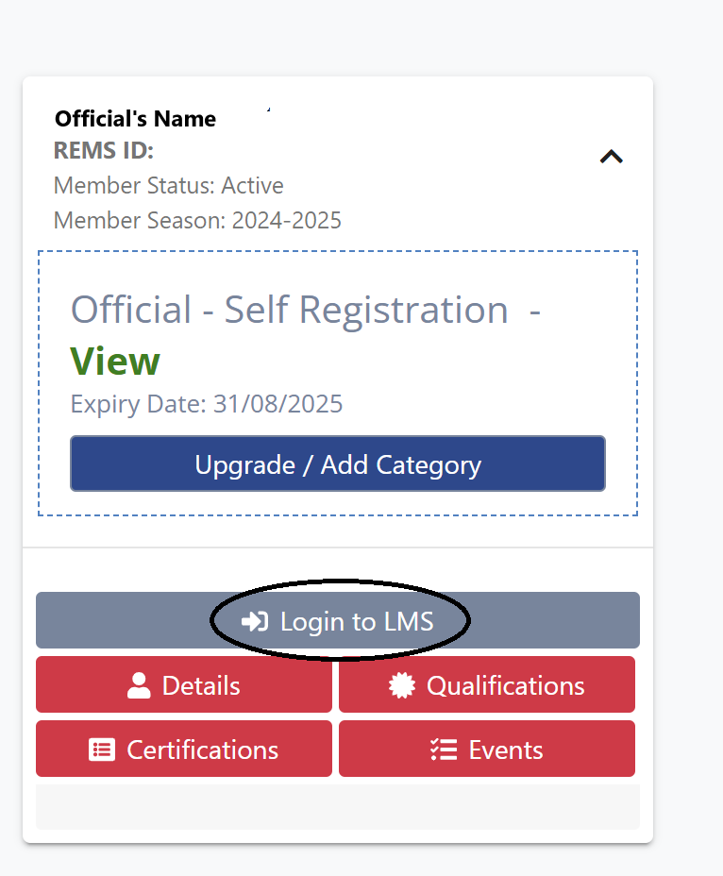The image size is (723, 876).
Task: Open the Details section label
Action: click(201, 685)
